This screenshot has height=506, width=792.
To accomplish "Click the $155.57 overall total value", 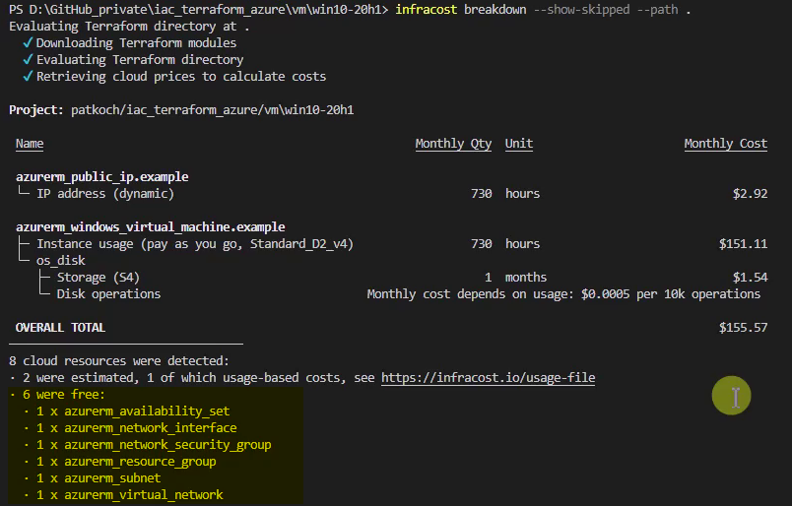I will (743, 327).
